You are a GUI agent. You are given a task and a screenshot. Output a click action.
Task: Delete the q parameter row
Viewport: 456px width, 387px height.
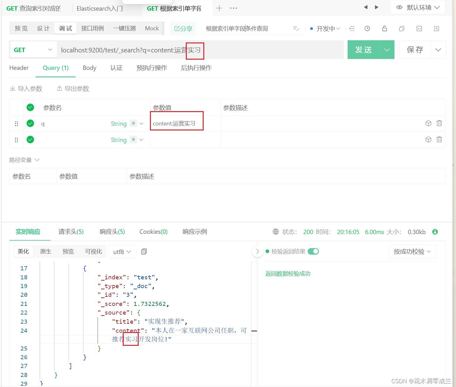tap(439, 123)
